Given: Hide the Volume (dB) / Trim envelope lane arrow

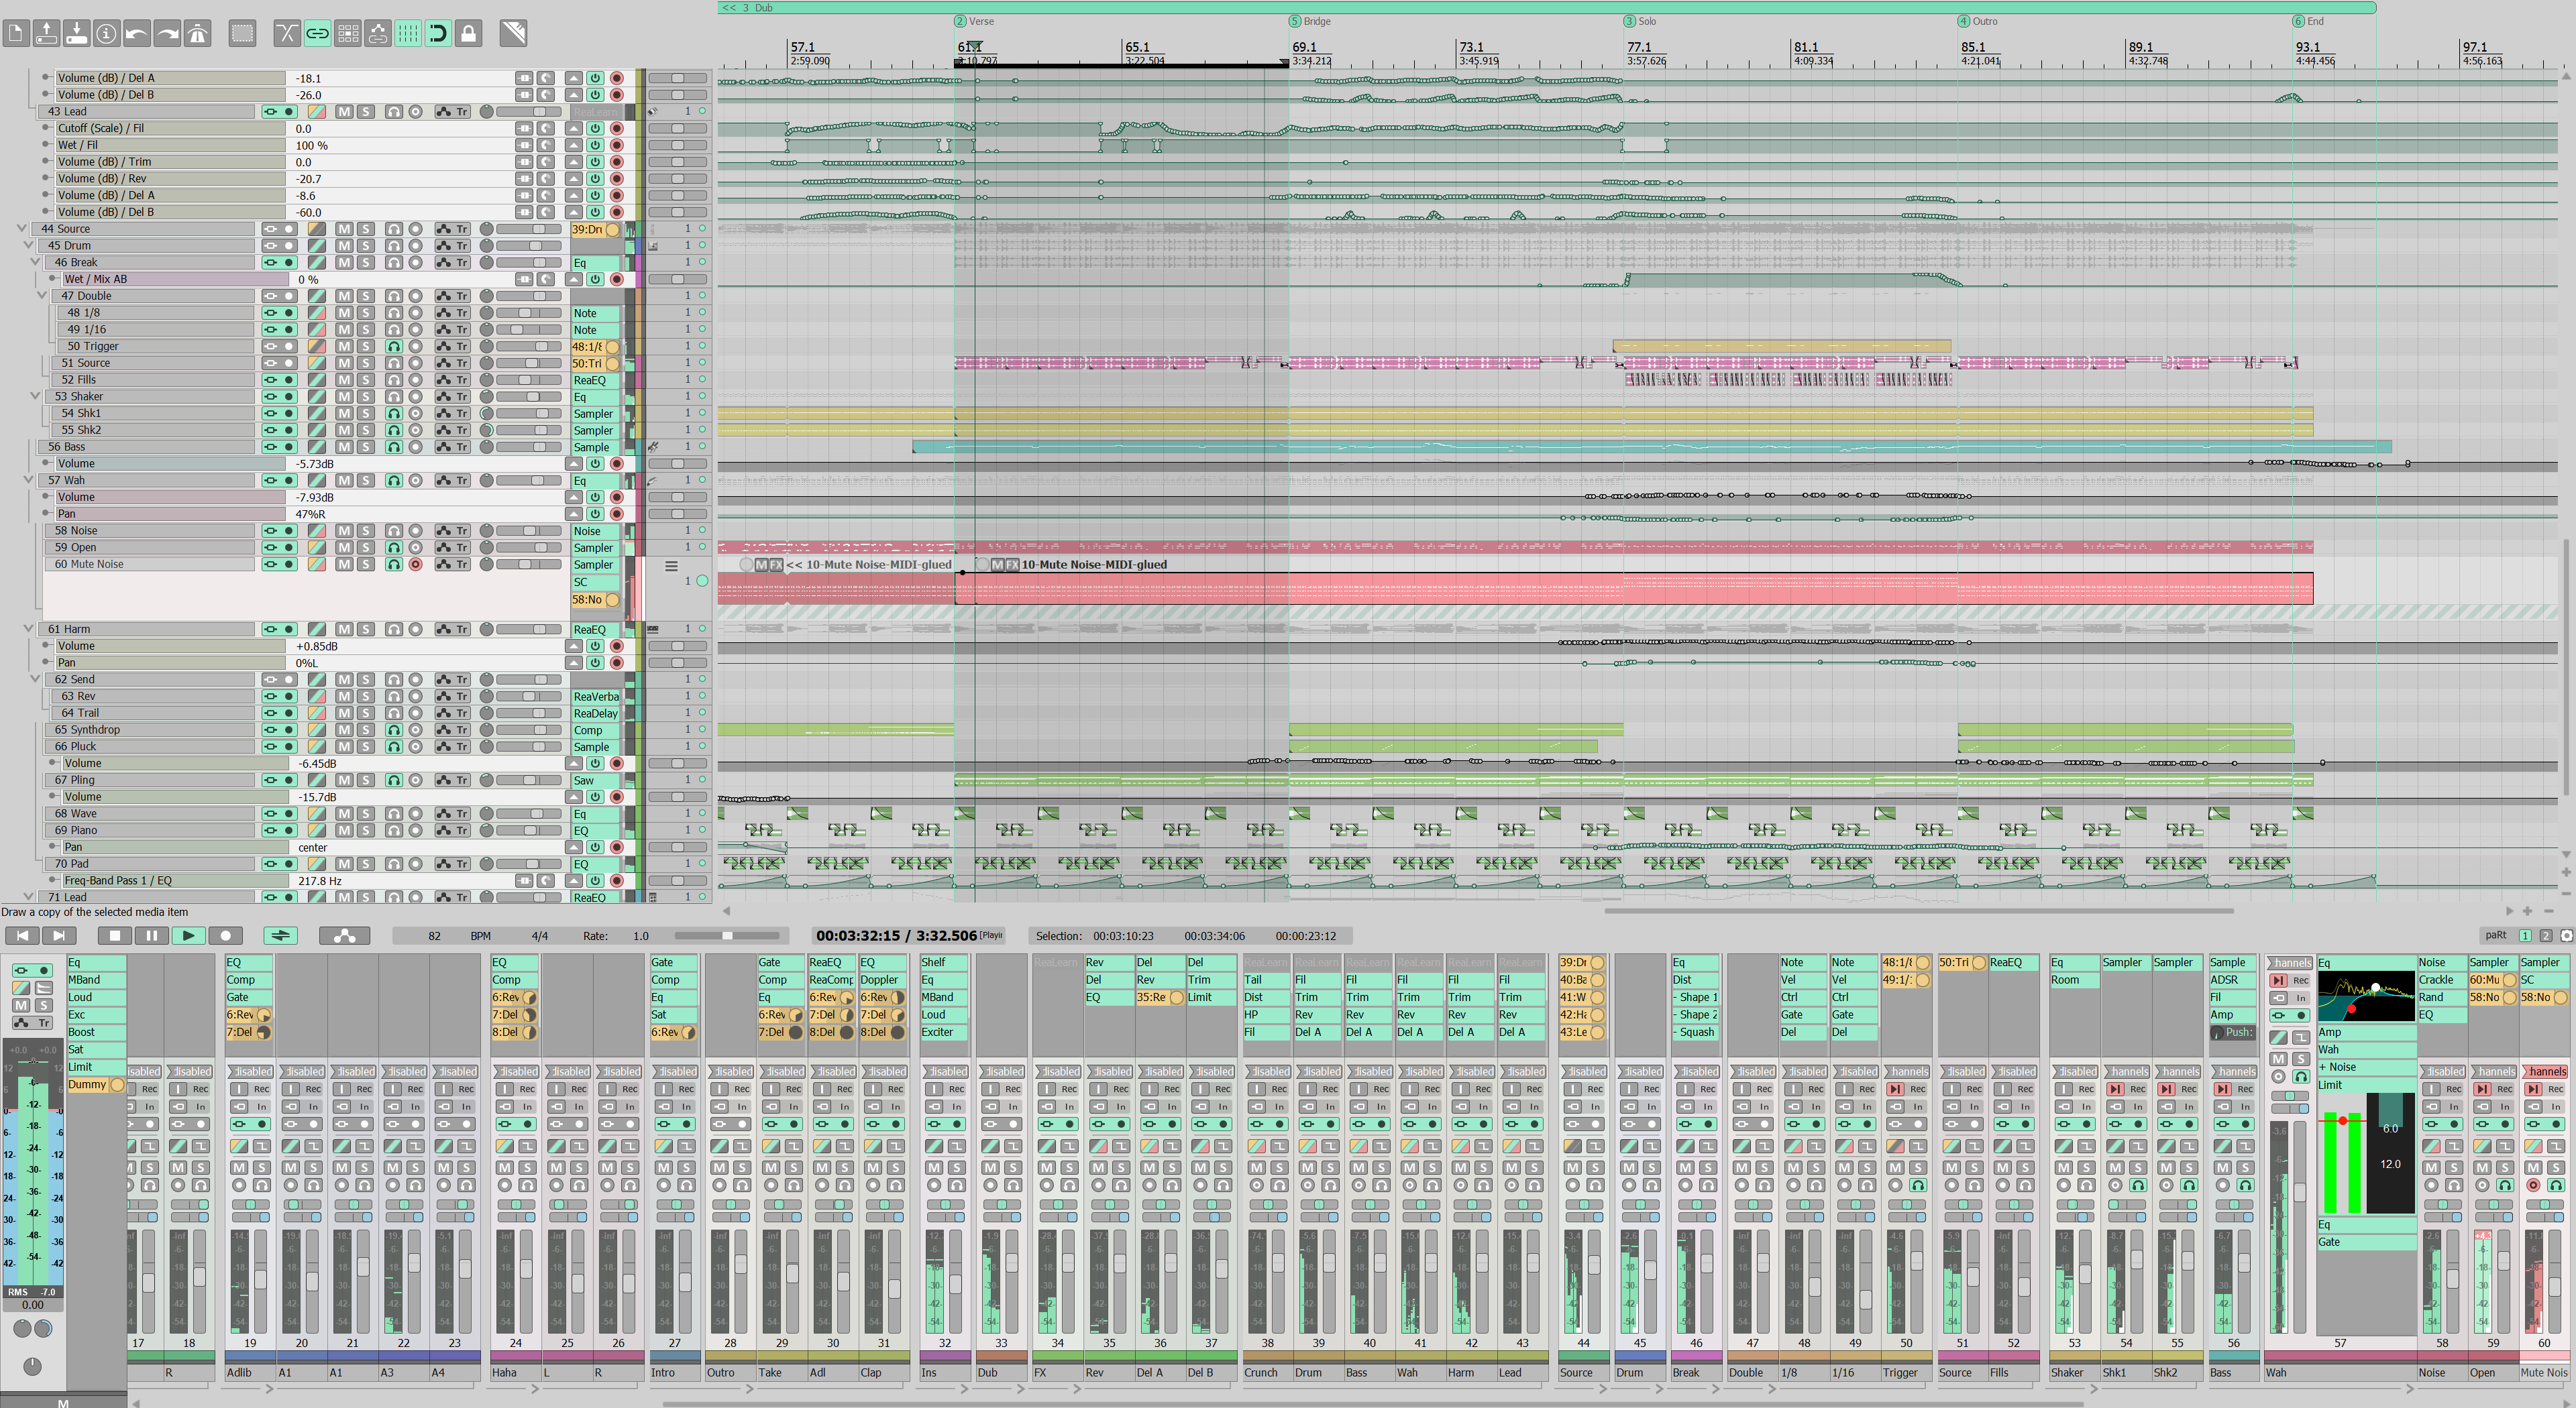Looking at the screenshot, I should [573, 162].
